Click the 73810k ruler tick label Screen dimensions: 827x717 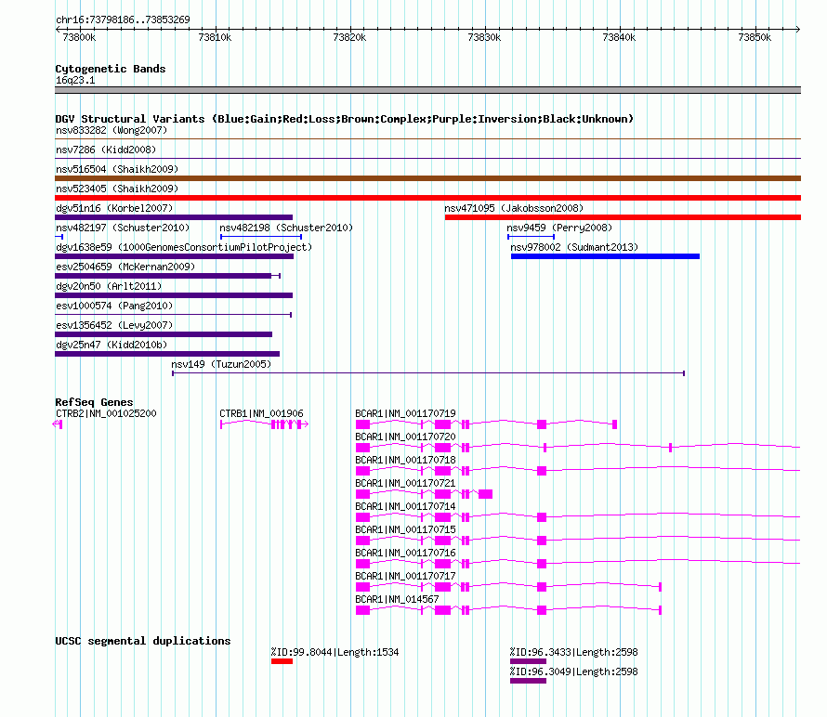tap(215, 37)
